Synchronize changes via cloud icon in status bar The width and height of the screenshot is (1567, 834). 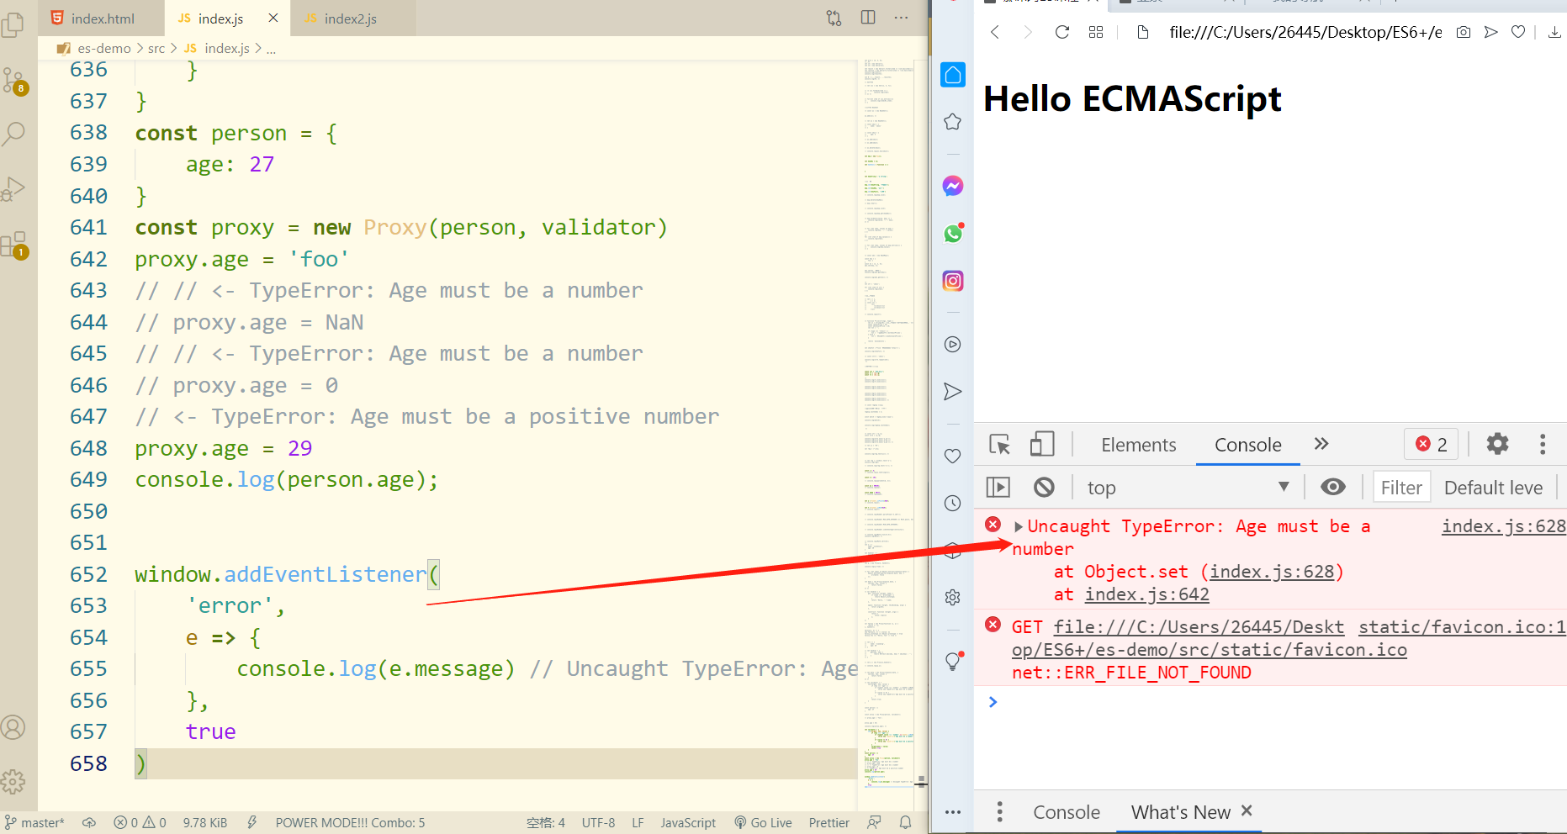tap(89, 822)
